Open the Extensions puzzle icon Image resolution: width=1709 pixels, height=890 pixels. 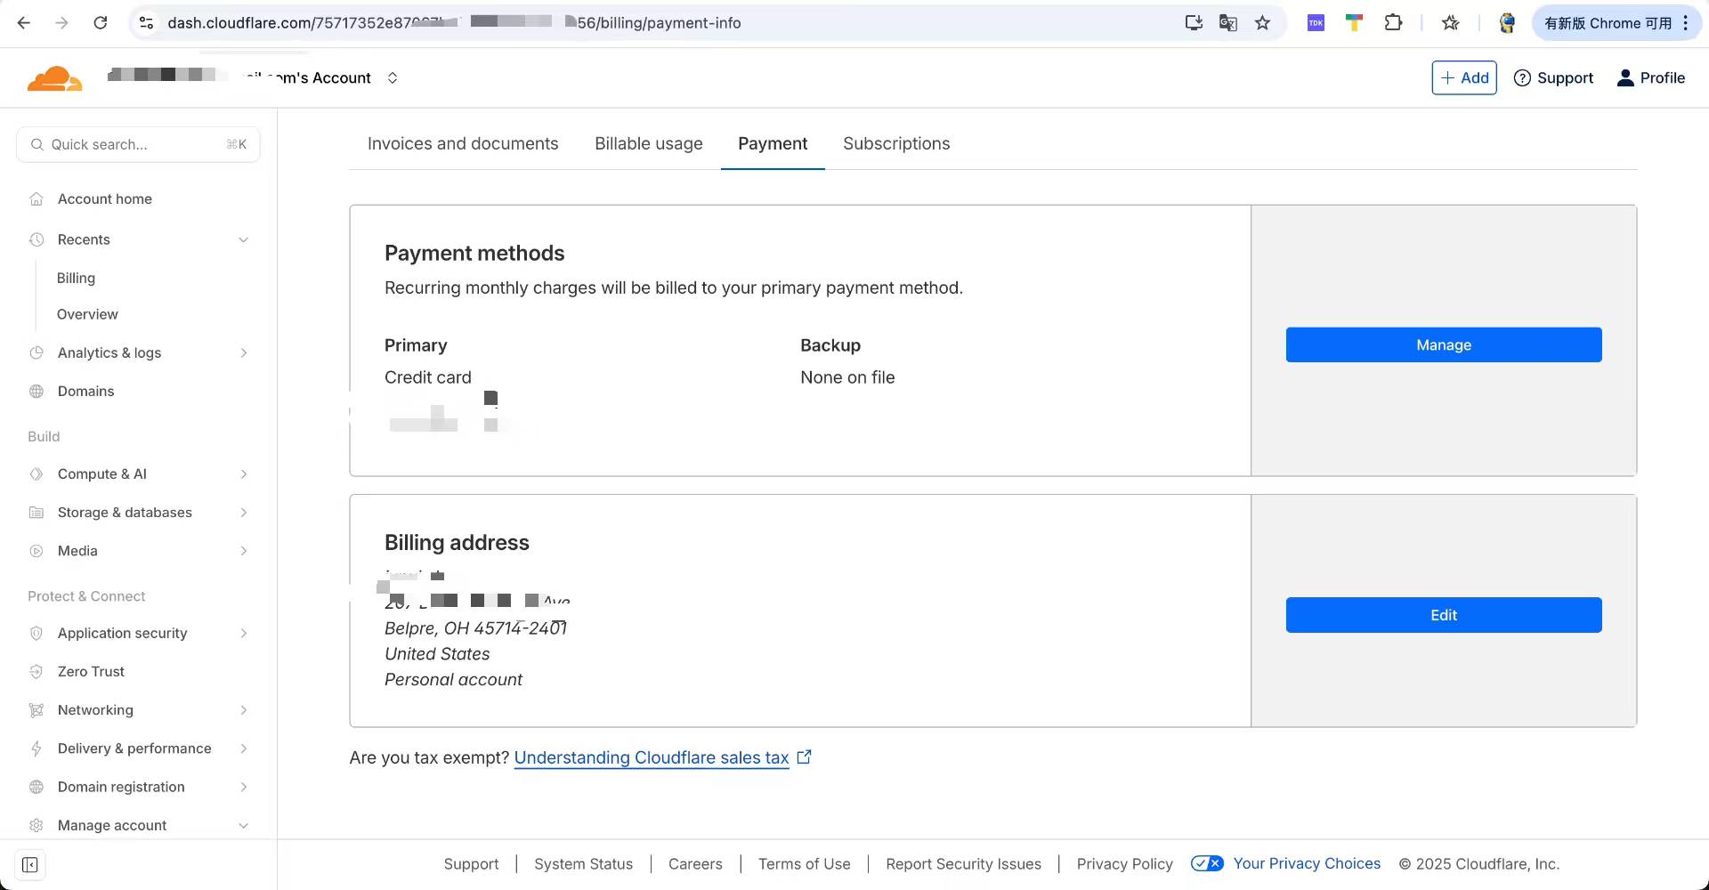click(1394, 23)
